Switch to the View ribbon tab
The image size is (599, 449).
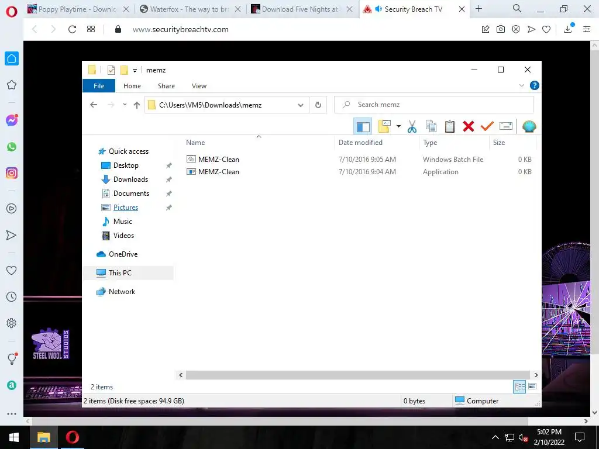click(199, 86)
